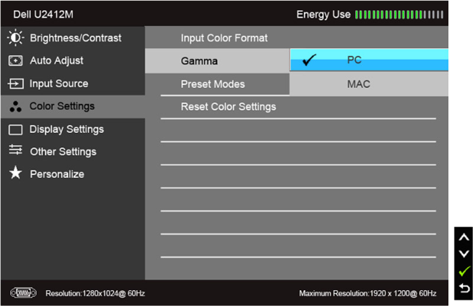Open the Display Settings menu

pyautogui.click(x=73, y=129)
